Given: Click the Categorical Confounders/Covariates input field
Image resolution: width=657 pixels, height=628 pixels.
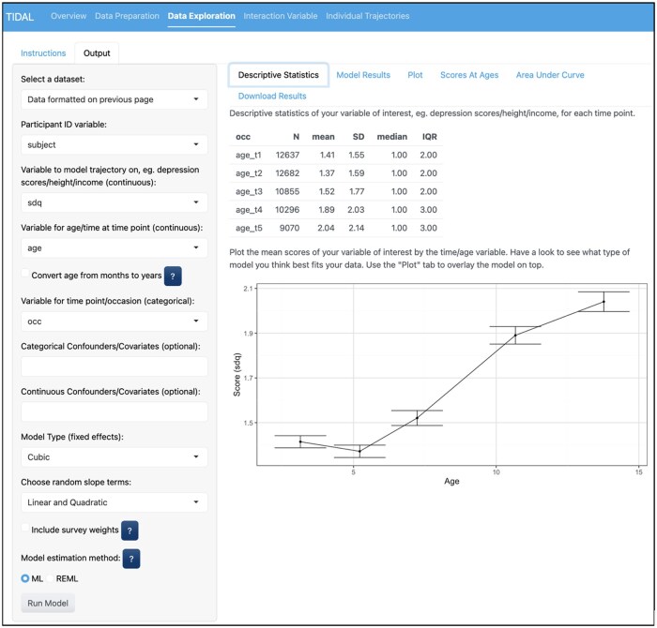Looking at the screenshot, I should 114,366.
